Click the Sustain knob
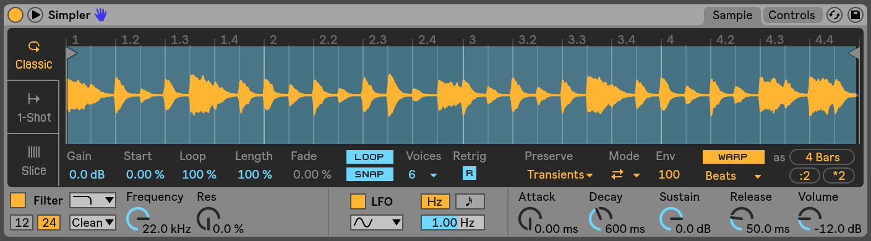 click(x=671, y=219)
